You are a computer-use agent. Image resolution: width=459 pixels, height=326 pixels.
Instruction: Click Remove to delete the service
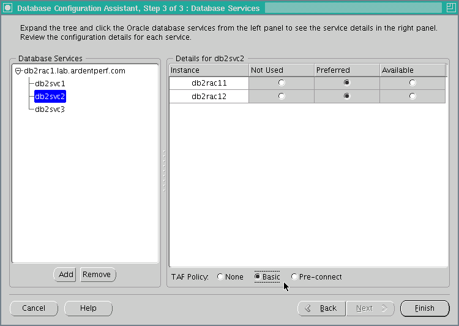coord(97,275)
